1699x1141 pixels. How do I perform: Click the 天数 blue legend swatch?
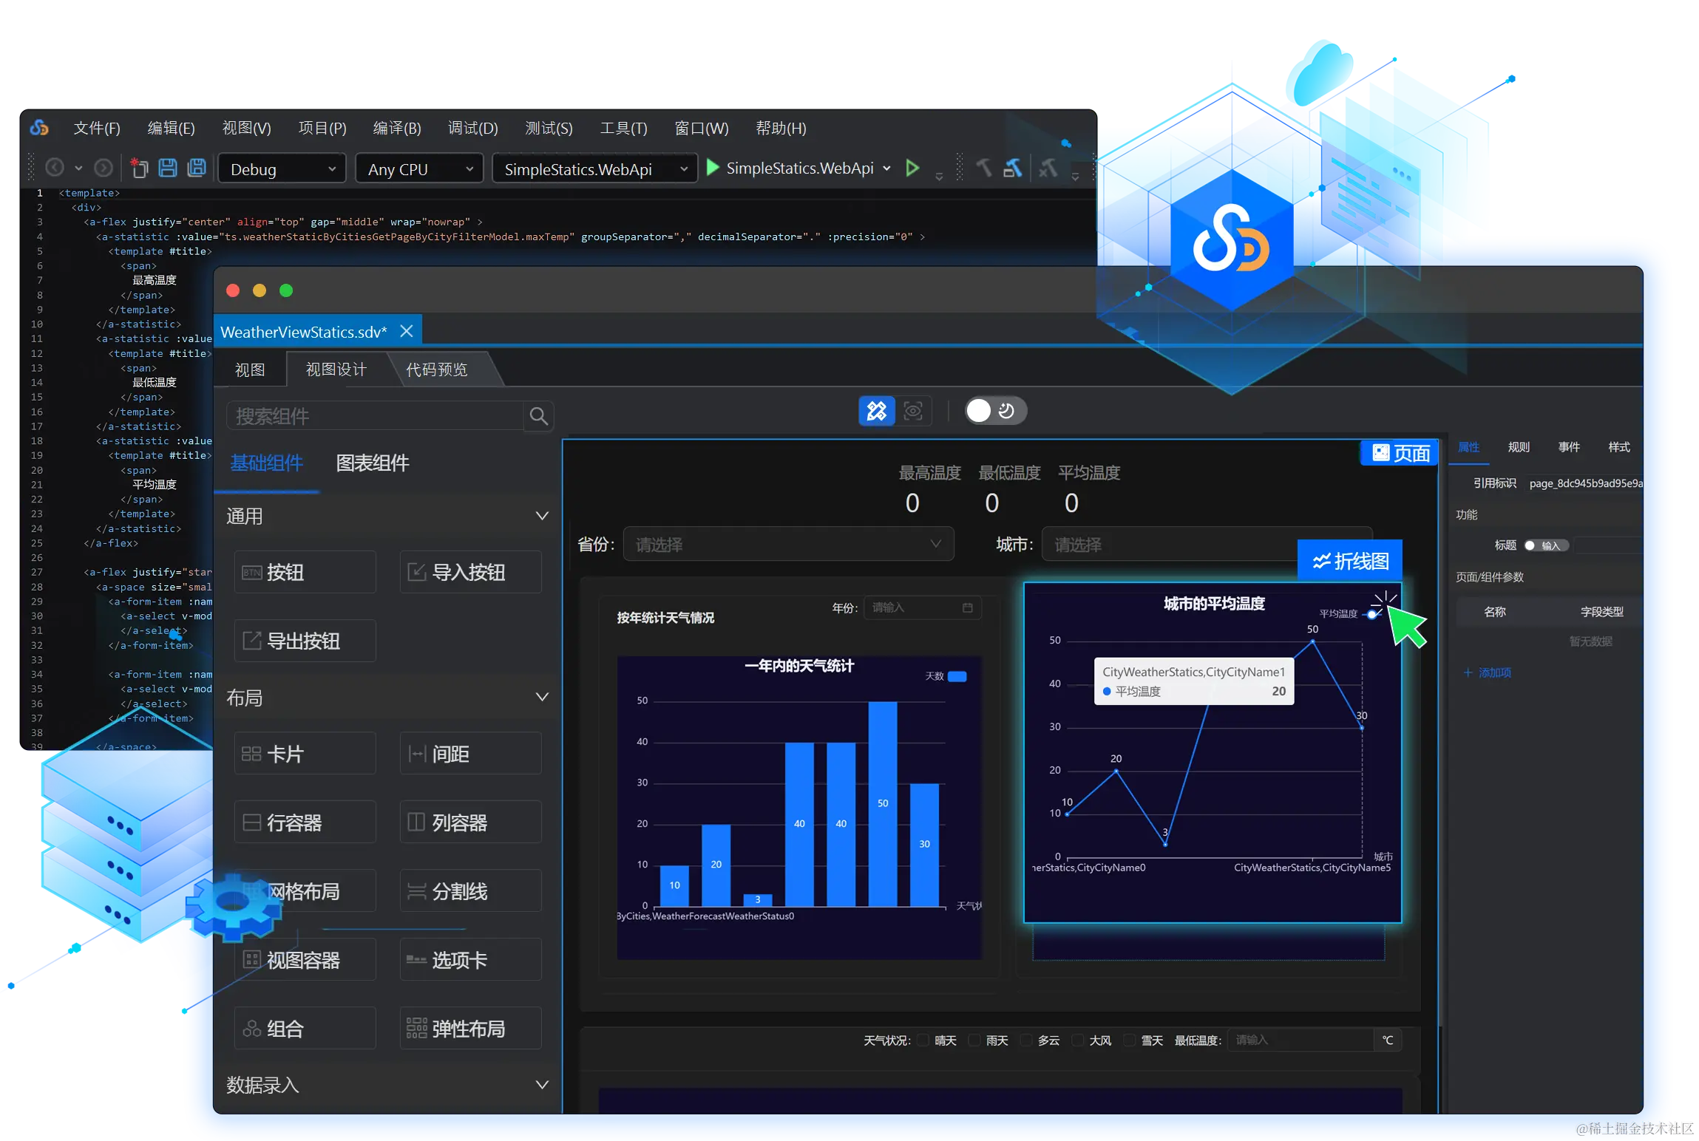(x=957, y=676)
